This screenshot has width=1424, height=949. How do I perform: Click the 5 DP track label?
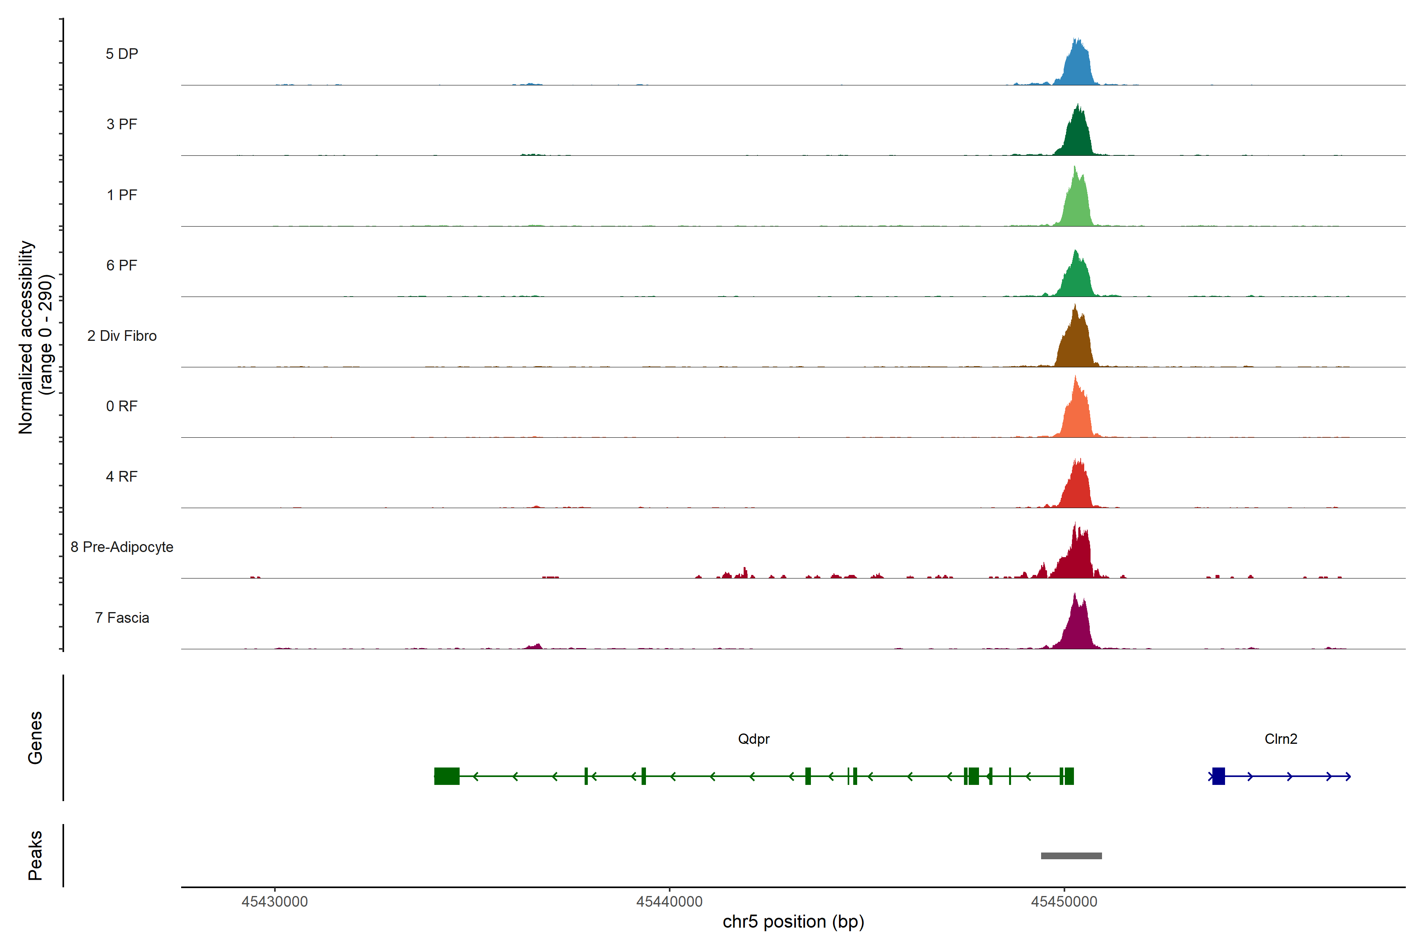click(x=122, y=54)
